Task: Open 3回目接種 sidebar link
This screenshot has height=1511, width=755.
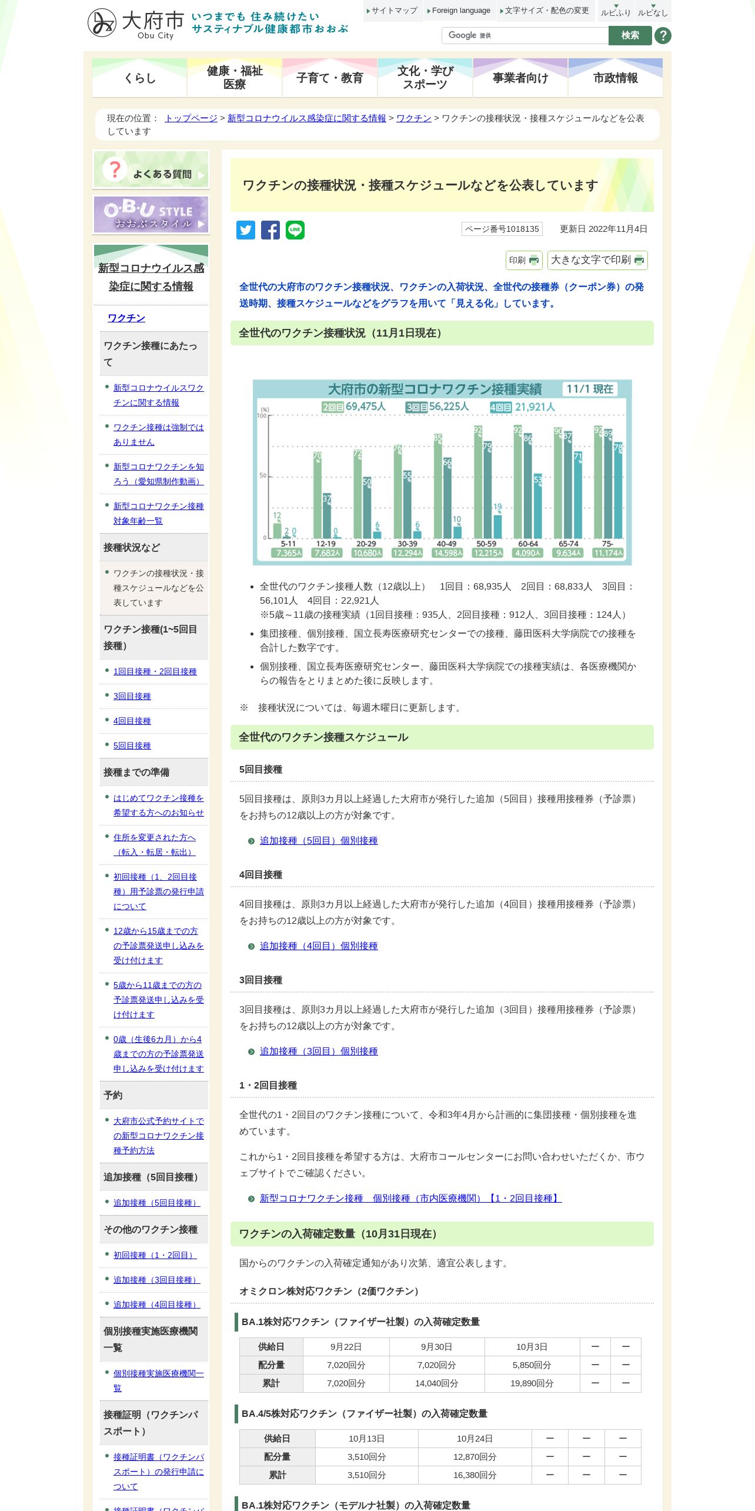Action: coord(132,696)
